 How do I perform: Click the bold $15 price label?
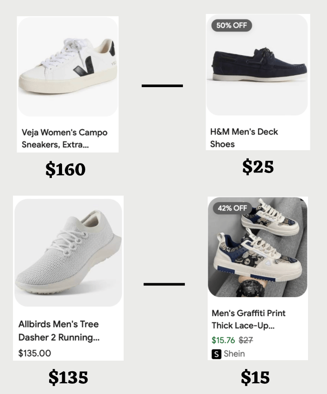pyautogui.click(x=255, y=377)
